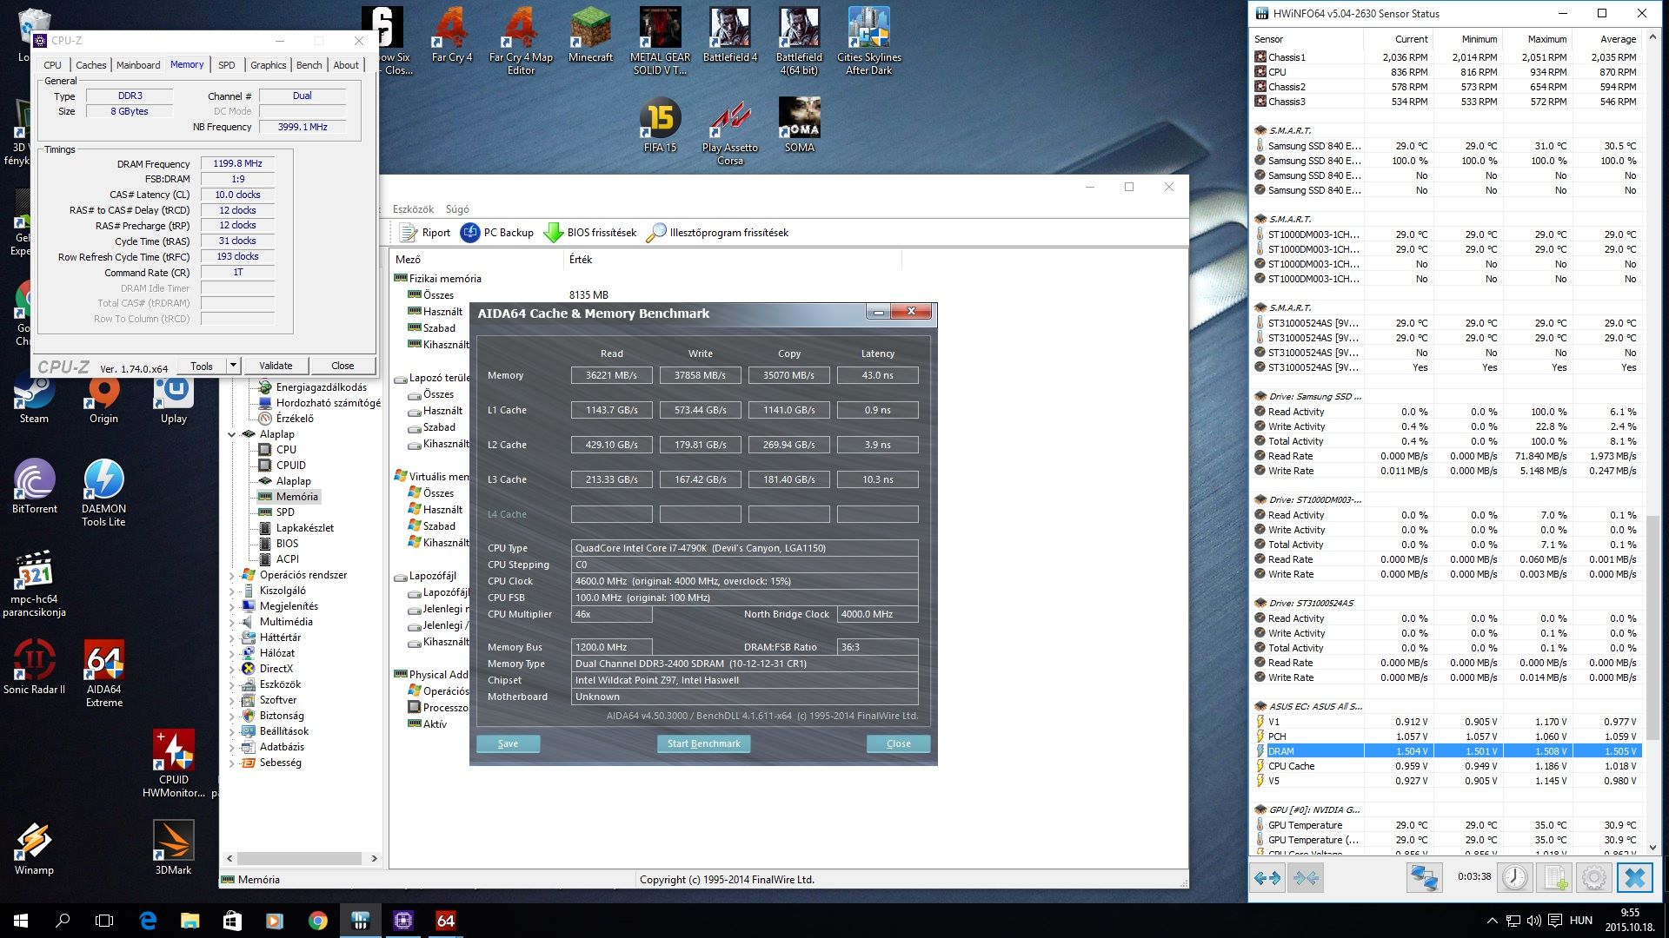
Task: Click Close in benchmark dialog
Action: tap(898, 743)
